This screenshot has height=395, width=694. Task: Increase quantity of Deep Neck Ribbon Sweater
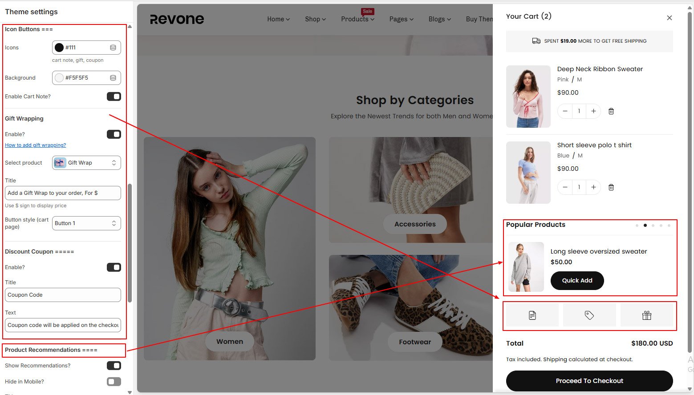click(x=593, y=111)
